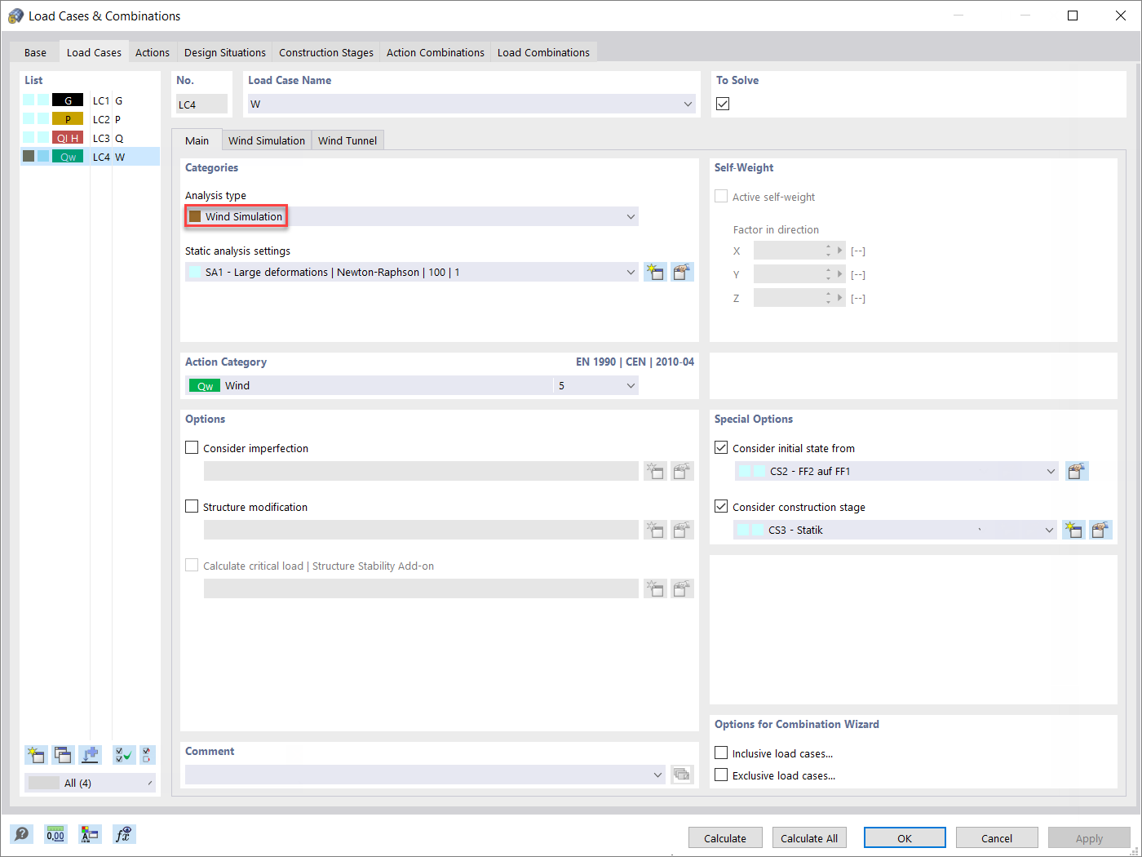The width and height of the screenshot is (1142, 857).
Task: Click the load case No. field LC4
Action: tap(201, 104)
